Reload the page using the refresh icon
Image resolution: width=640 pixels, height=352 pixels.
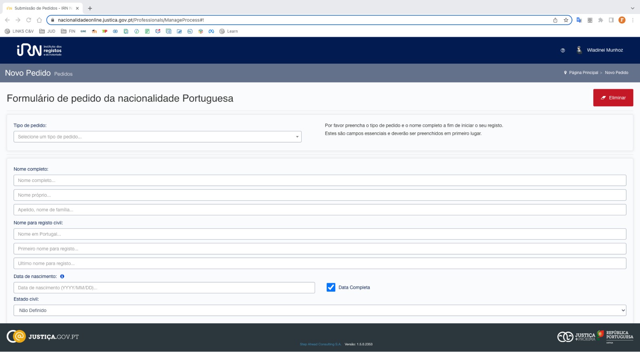[x=28, y=20]
